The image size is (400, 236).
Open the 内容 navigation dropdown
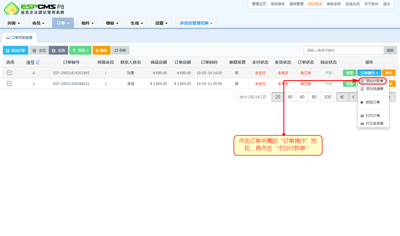tap(14, 23)
